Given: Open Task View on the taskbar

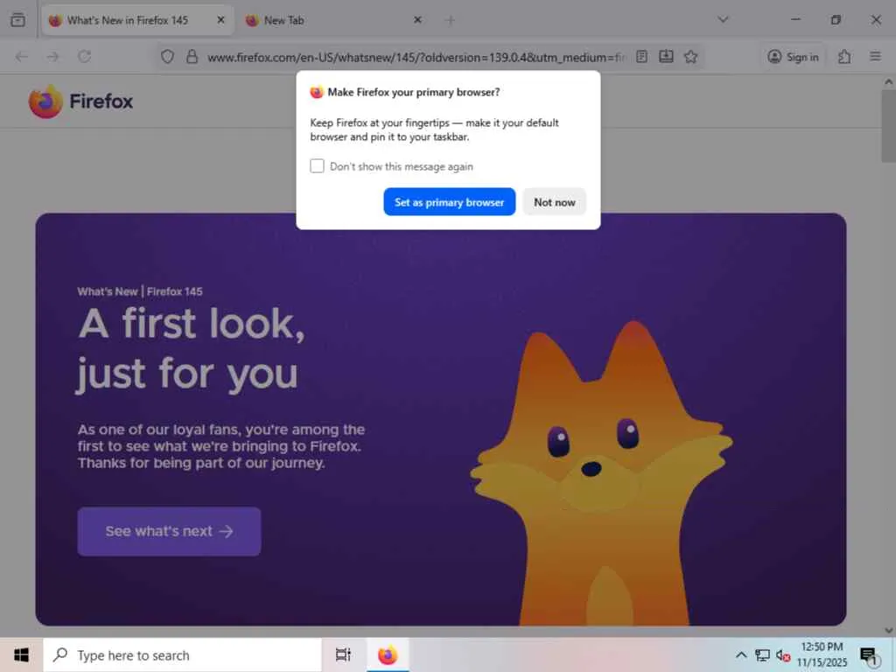Looking at the screenshot, I should (343, 654).
